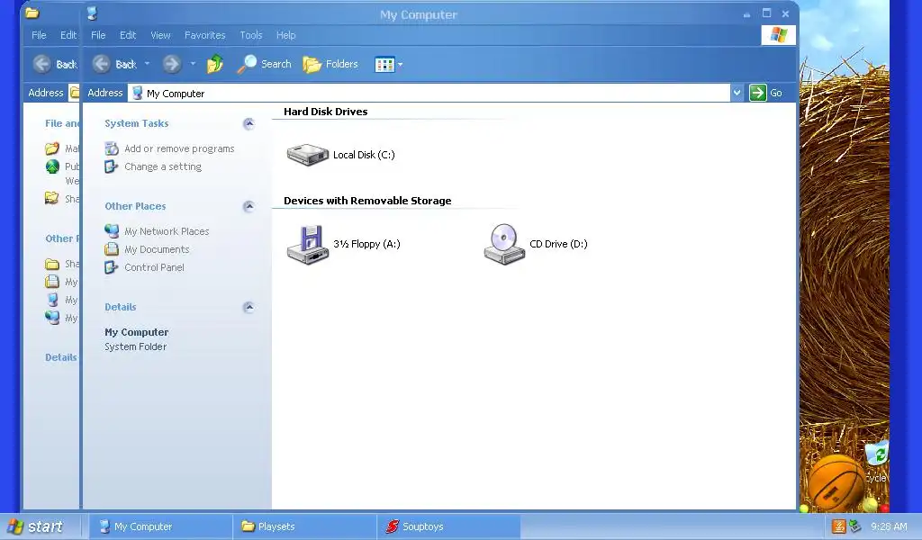Open the Tools menu
922x540 pixels.
coord(251,35)
